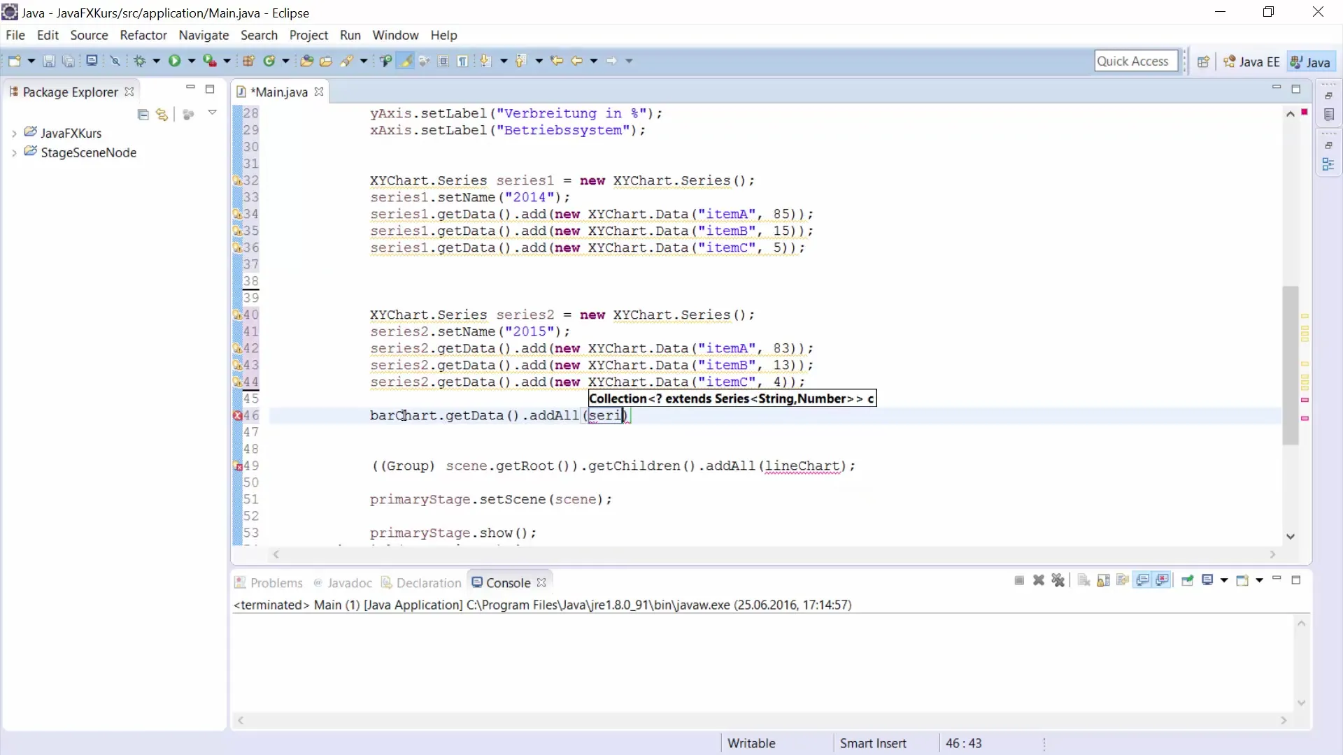
Task: Click Display Selected Console icon
Action: pyautogui.click(x=1207, y=580)
